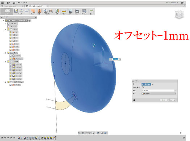Open the Measure inspect tool icon
Image resolution: width=190 pixels, height=141 pixels.
[64, 11]
